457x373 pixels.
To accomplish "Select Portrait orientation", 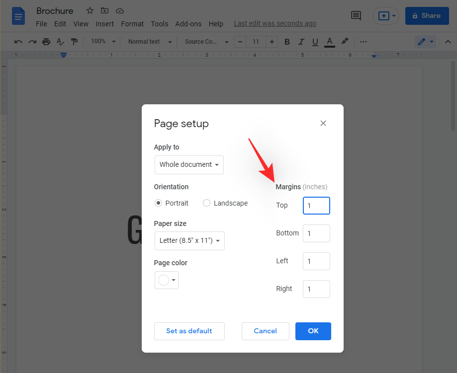I will point(158,203).
